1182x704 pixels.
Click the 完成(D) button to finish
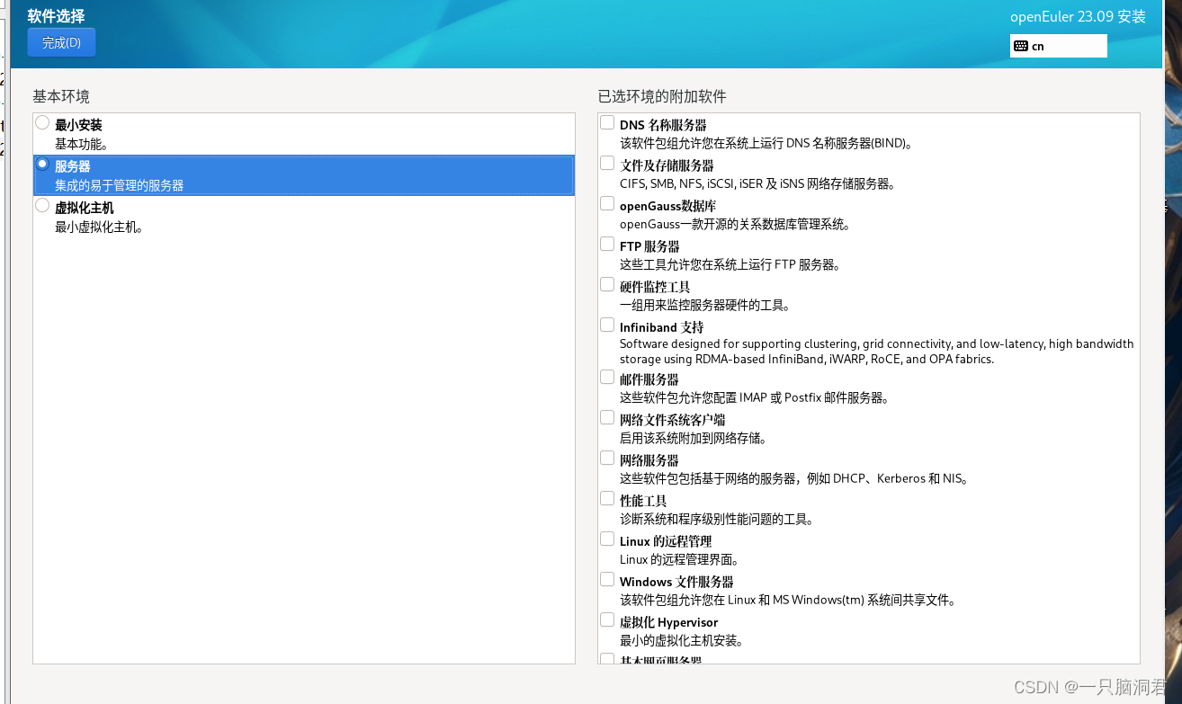coord(60,42)
